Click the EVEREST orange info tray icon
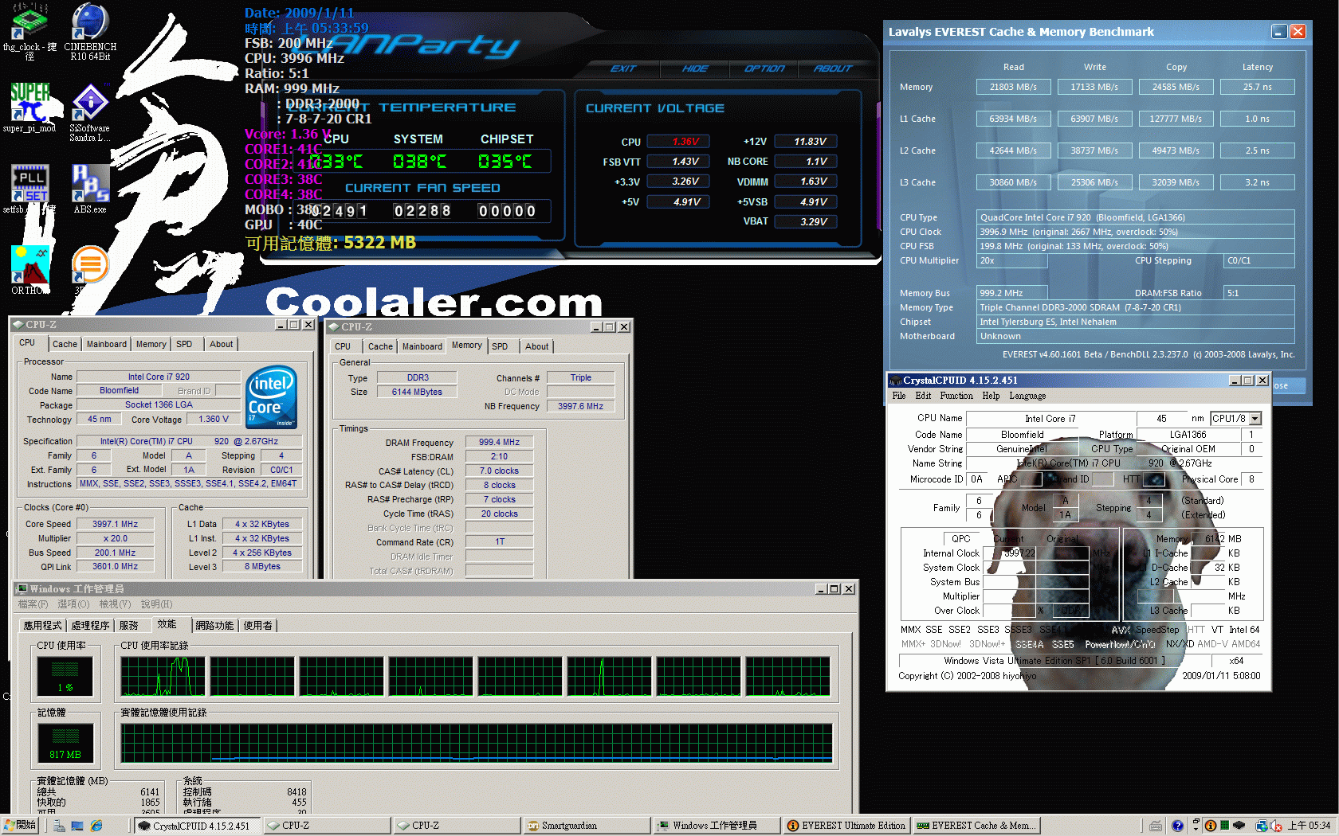The width and height of the screenshot is (1339, 836). click(x=1211, y=826)
